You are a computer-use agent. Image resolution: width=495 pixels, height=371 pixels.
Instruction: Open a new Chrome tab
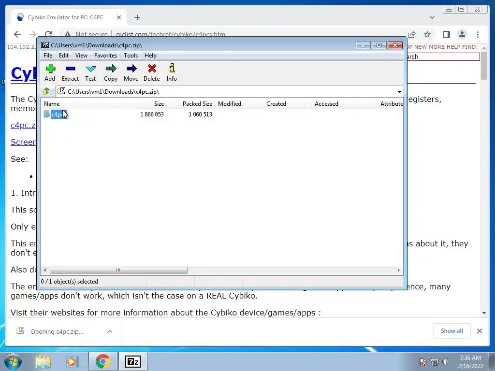[137, 17]
